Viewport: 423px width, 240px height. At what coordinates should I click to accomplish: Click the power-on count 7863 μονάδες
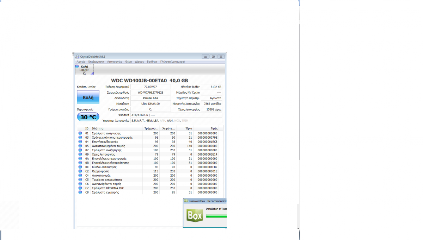tap(212, 104)
